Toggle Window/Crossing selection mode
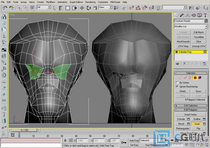Viewport: 210px width, 148px height. (74, 8)
